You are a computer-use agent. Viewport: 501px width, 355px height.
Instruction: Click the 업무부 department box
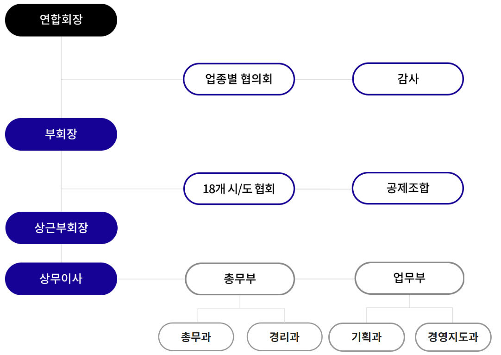pyautogui.click(x=409, y=279)
